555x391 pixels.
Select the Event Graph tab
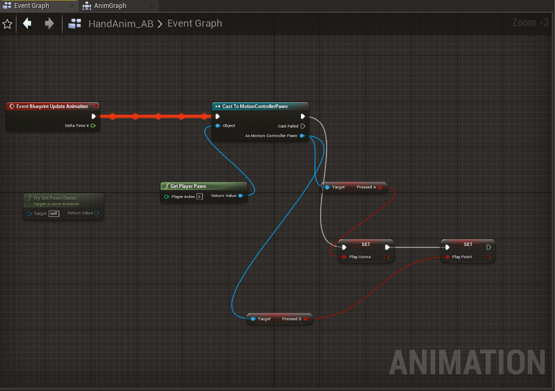coord(32,6)
